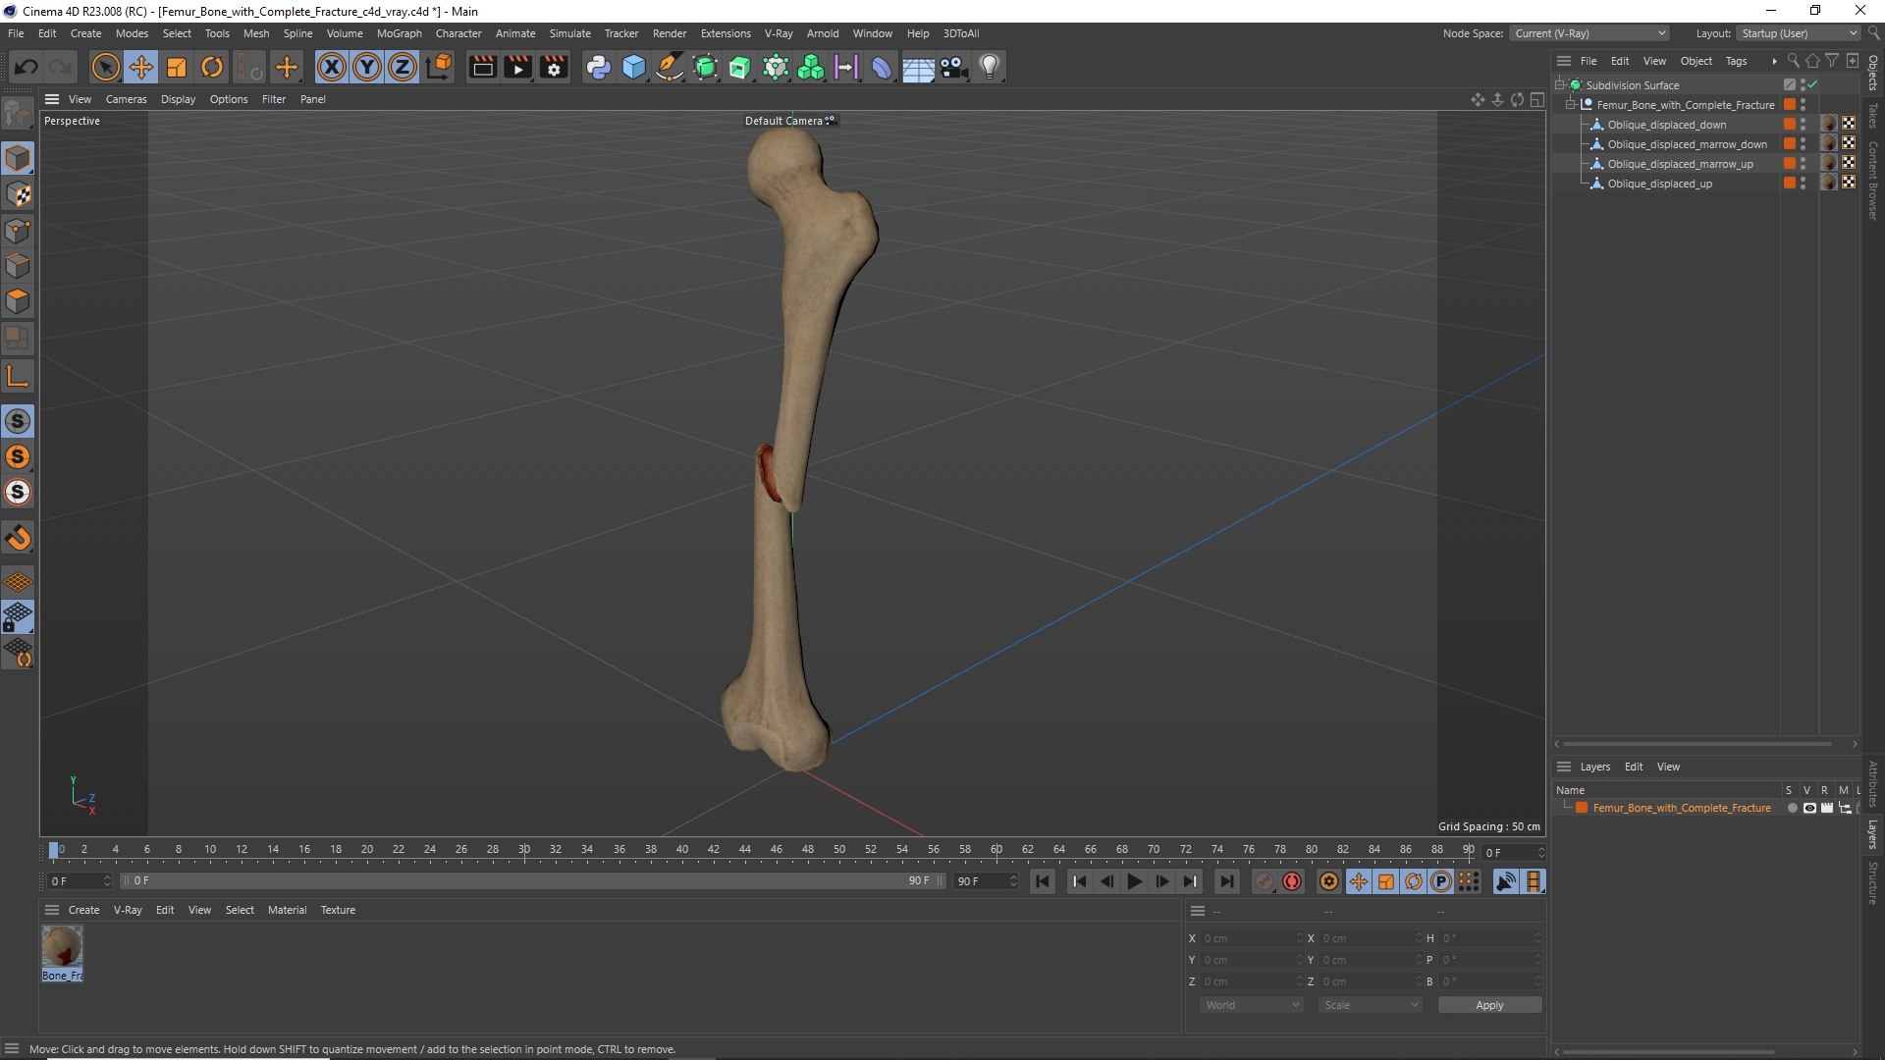
Task: Toggle Autokeying record button
Action: tap(1292, 881)
